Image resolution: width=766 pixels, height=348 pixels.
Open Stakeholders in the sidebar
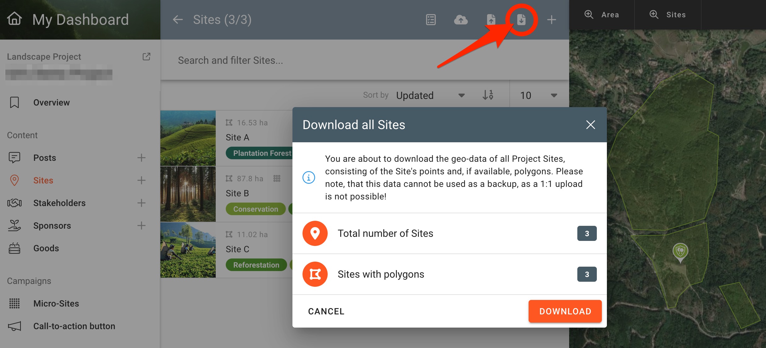(59, 203)
